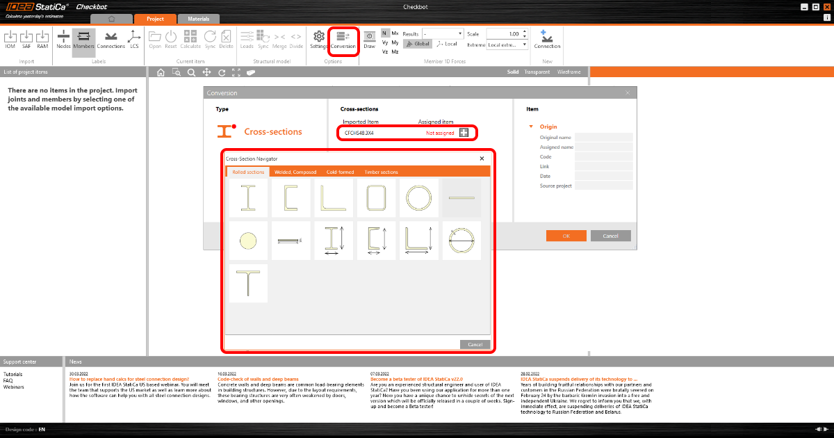The image size is (834, 438).
Task: Collapse the Origin section
Action: click(532, 127)
